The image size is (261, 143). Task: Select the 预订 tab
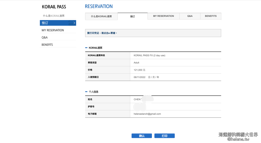133,16
